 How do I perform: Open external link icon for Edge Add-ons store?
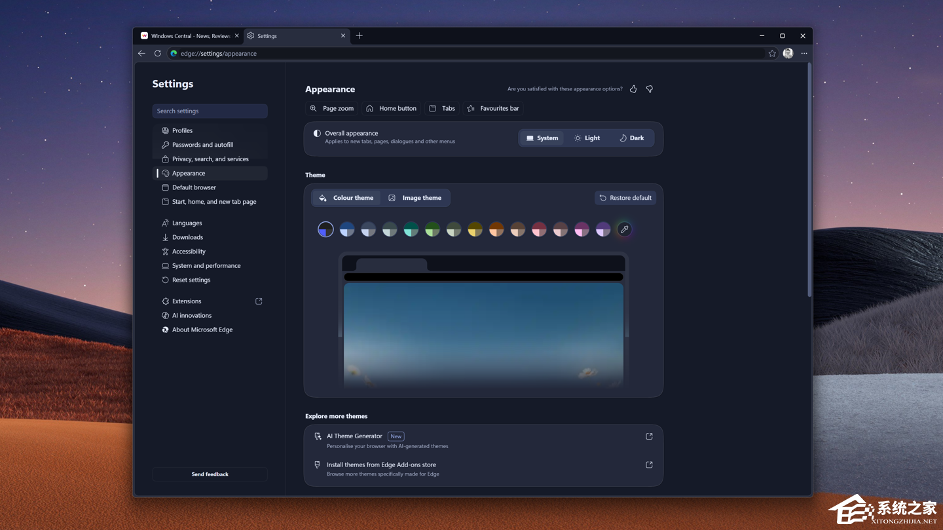649,465
